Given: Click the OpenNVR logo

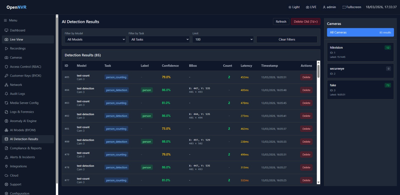Looking at the screenshot, I should pos(16,7).
